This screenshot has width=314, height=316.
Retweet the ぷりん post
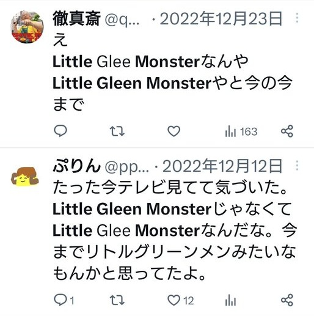pos(117,300)
